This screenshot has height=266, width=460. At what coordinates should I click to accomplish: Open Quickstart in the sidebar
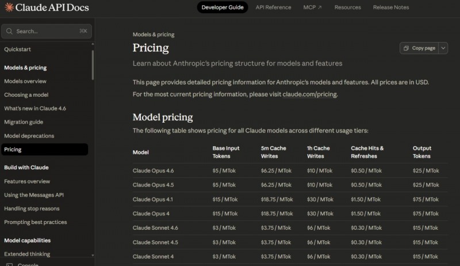tap(18, 49)
